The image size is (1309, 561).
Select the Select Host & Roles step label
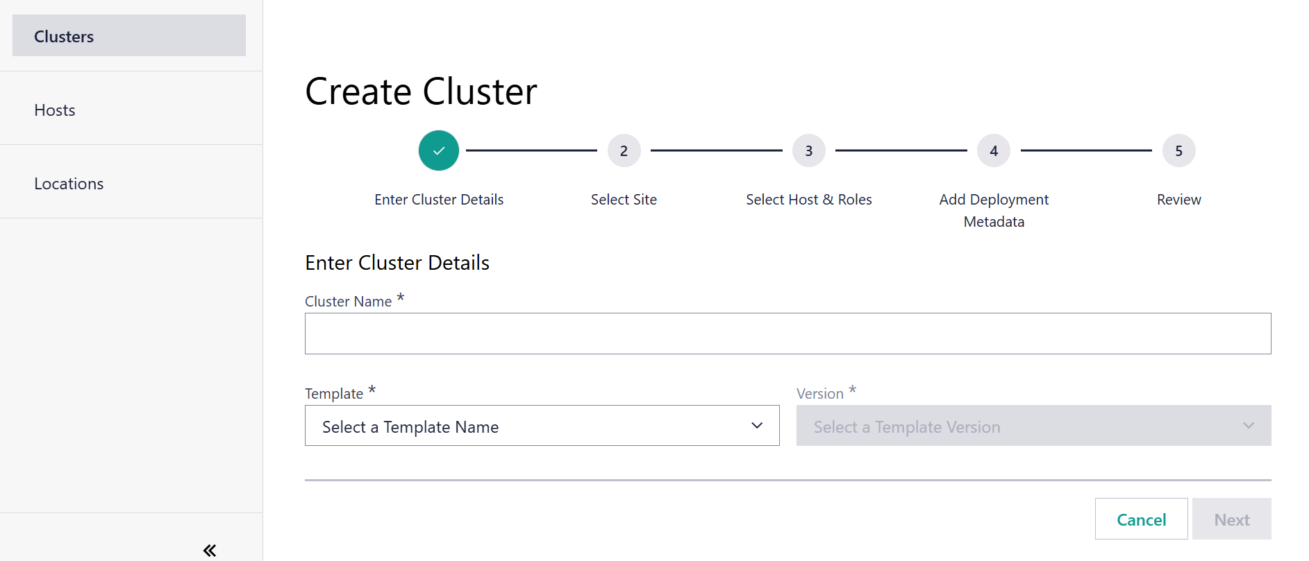[808, 200]
